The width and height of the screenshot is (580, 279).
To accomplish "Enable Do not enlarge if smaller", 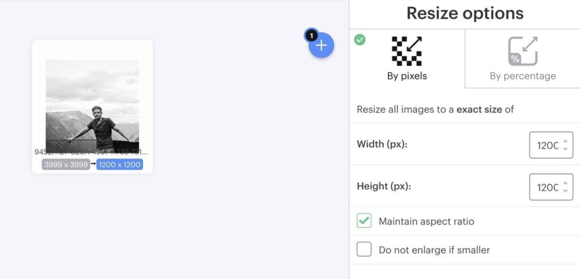I will pos(364,250).
